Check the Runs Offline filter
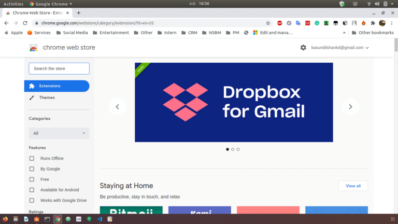Screen dimensions: 398x224 (x=32, y=159)
